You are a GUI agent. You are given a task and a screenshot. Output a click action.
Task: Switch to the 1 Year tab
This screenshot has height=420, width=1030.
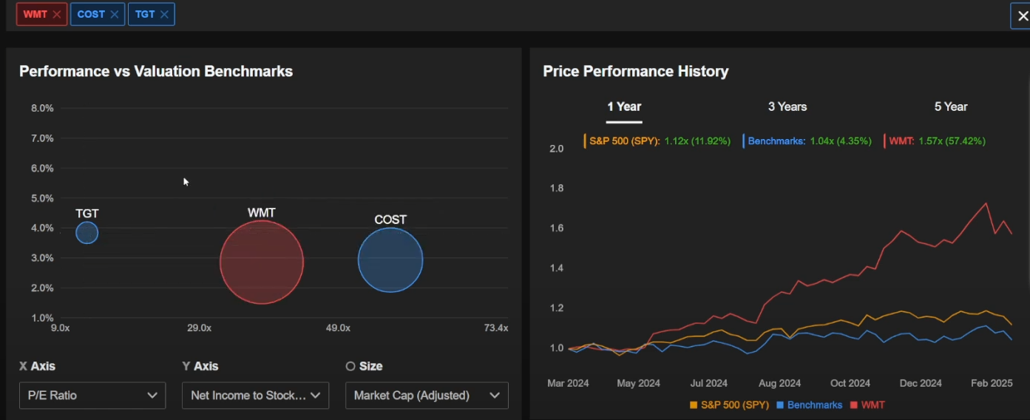coord(624,106)
